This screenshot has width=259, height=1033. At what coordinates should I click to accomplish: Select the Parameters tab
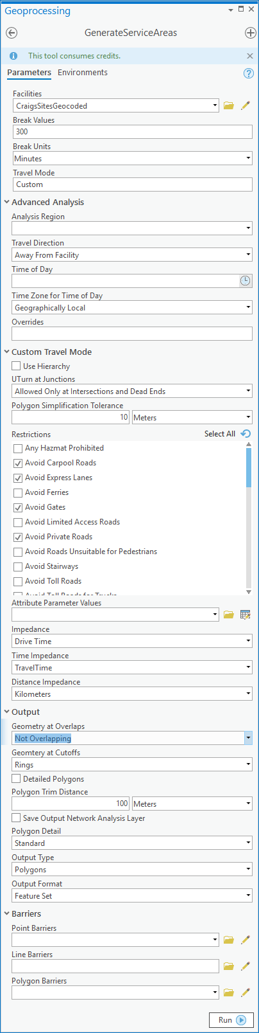29,73
